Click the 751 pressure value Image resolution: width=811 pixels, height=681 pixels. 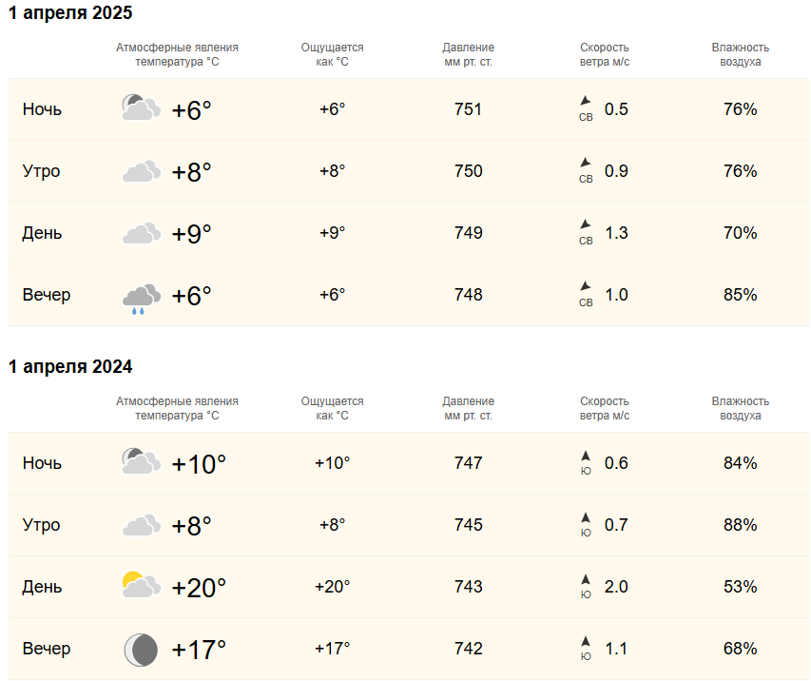click(468, 109)
